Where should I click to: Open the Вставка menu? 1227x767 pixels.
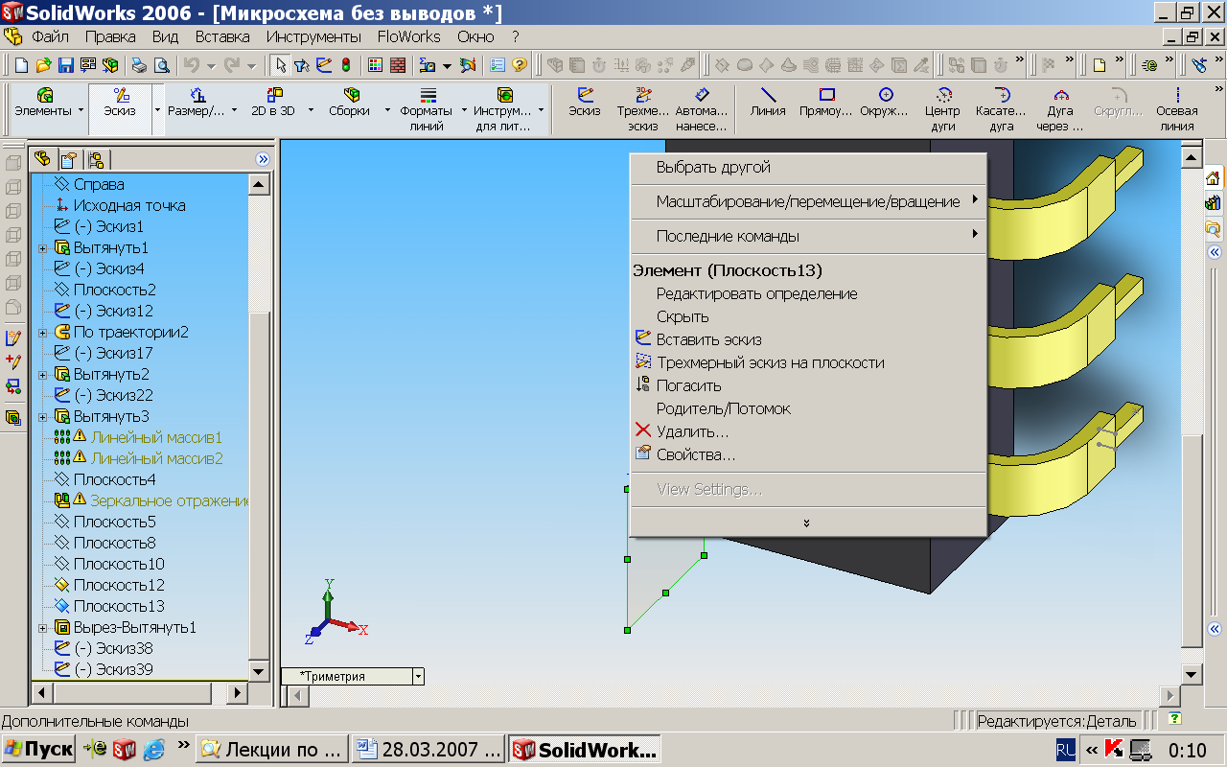[222, 36]
